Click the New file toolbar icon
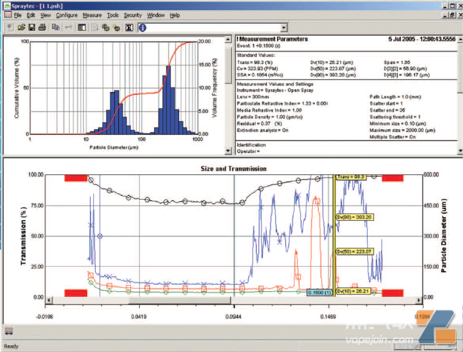Image resolution: width=463 pixels, height=352 pixels. tap(9, 28)
